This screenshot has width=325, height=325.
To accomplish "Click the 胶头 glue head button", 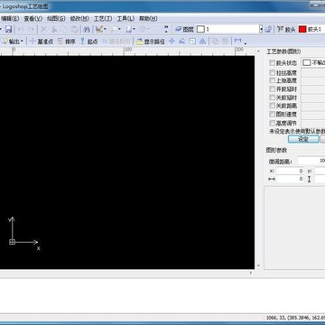I will [x=286, y=29].
